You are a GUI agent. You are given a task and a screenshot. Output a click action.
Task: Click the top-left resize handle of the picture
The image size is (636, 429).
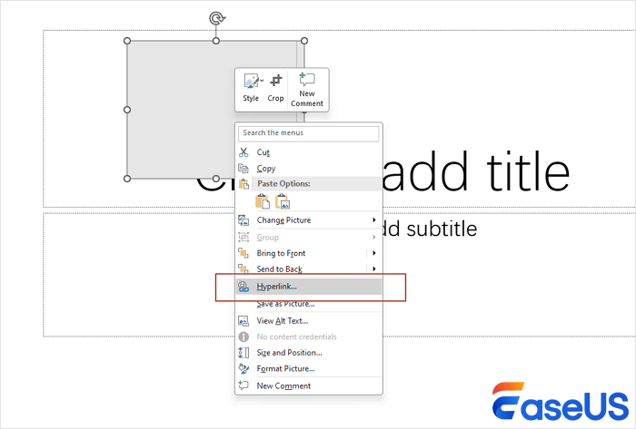127,41
